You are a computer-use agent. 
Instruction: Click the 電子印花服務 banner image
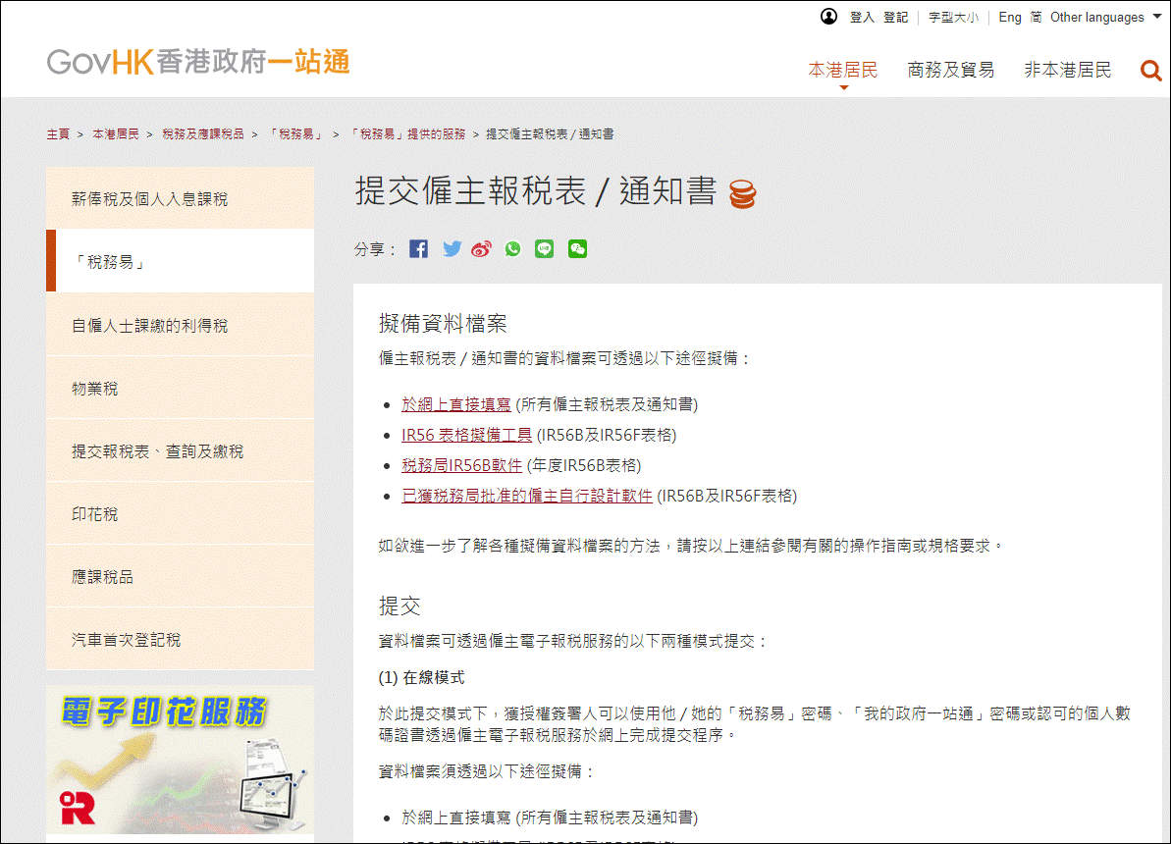coord(180,759)
